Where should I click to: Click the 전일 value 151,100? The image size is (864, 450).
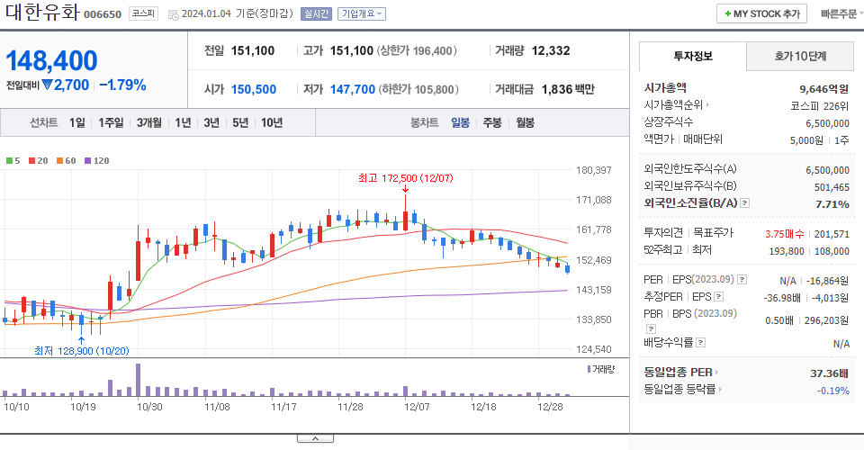point(252,50)
